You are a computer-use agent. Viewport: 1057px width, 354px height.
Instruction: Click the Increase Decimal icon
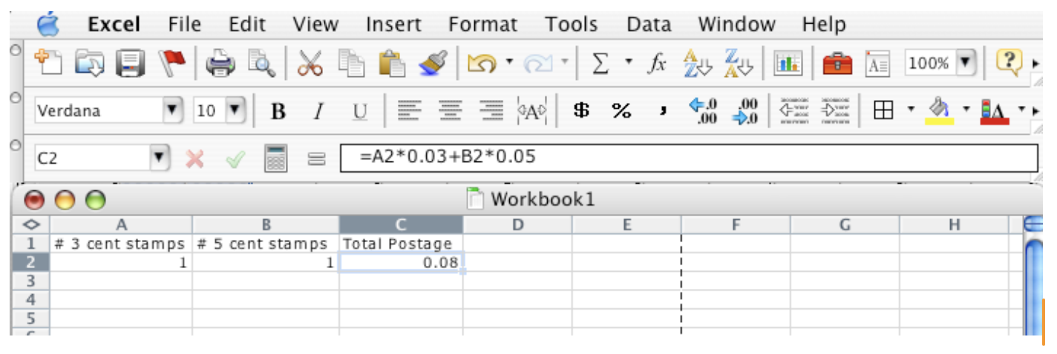pos(703,111)
